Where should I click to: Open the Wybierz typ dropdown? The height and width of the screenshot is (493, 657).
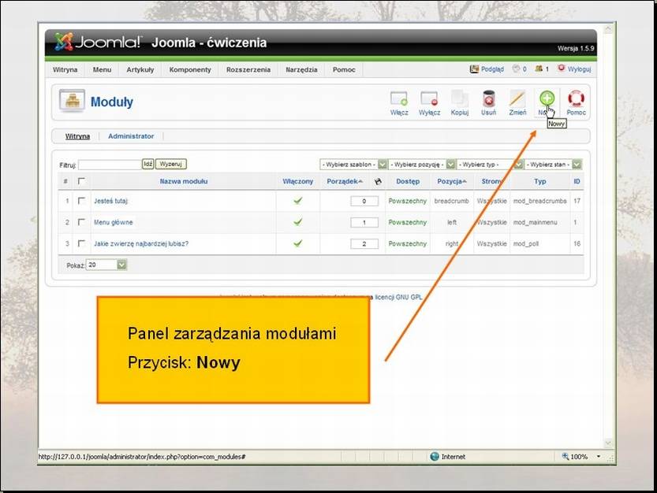coord(490,165)
